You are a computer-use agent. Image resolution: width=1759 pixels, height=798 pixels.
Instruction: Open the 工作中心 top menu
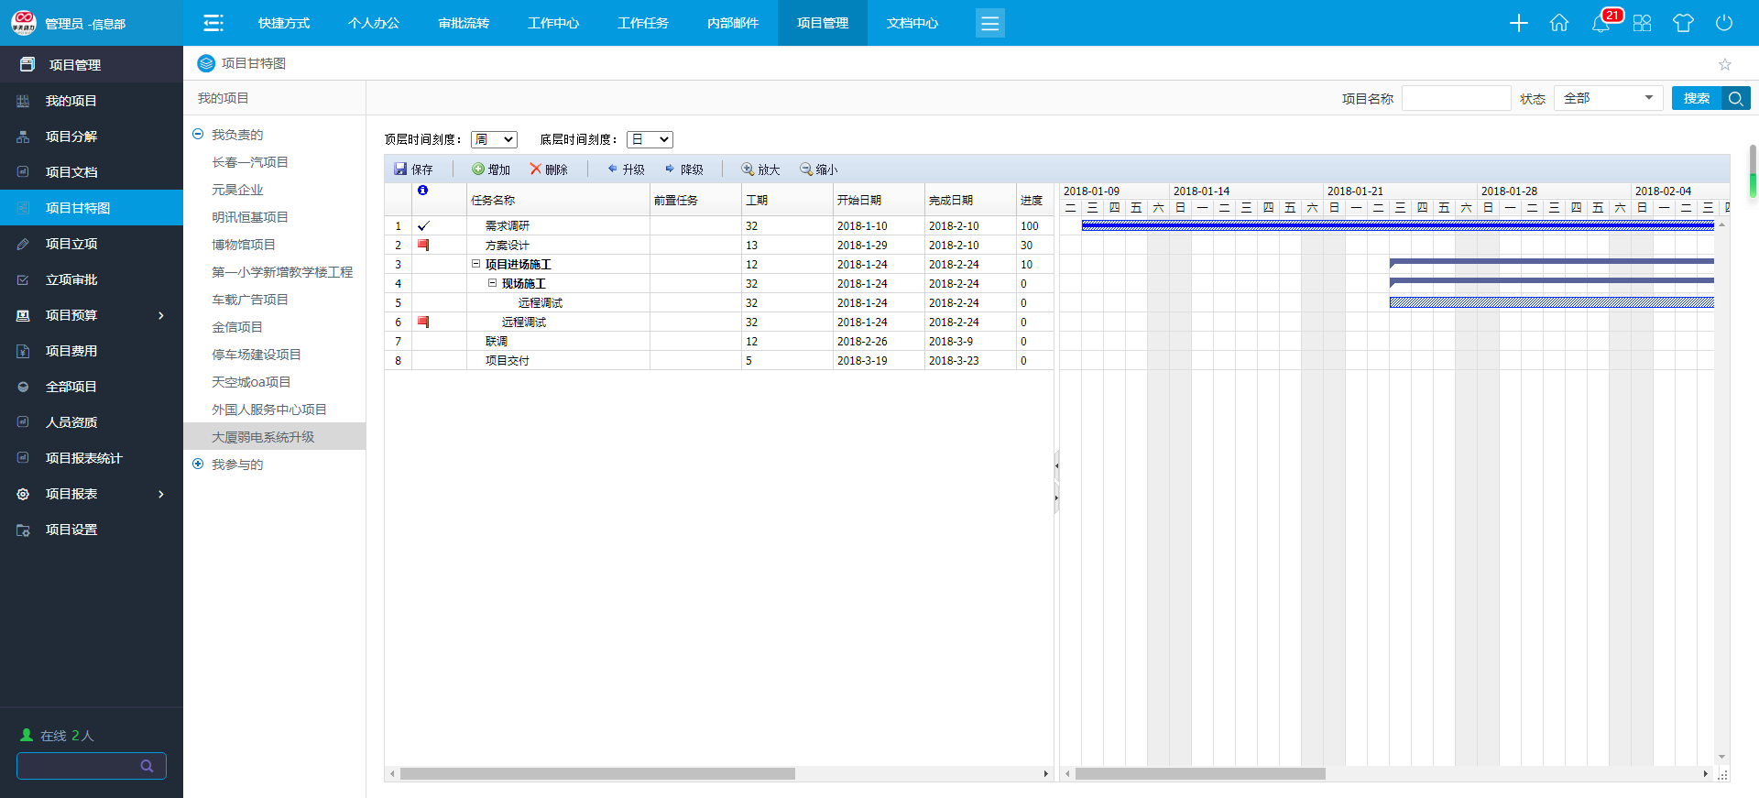[x=553, y=23]
